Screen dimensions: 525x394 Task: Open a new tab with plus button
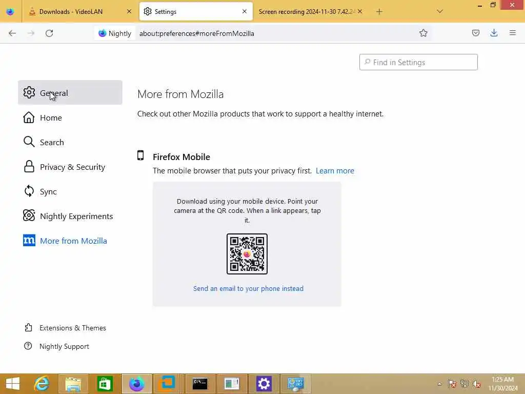(379, 12)
